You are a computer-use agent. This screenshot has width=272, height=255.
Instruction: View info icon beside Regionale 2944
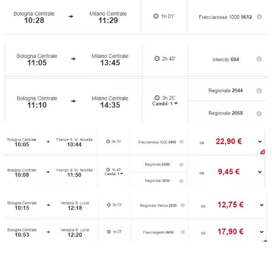coord(259,91)
